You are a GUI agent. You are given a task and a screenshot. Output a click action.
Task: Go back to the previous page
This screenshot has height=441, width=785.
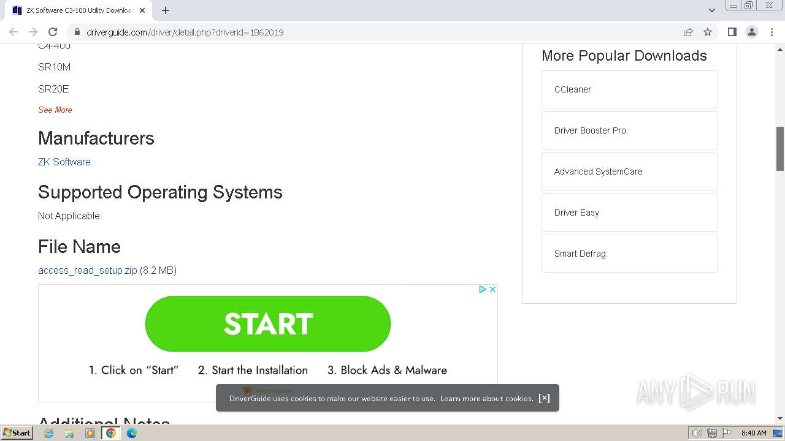(13, 32)
